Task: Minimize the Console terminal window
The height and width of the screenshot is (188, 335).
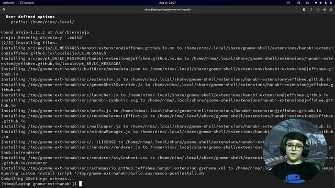Action: 318,9
